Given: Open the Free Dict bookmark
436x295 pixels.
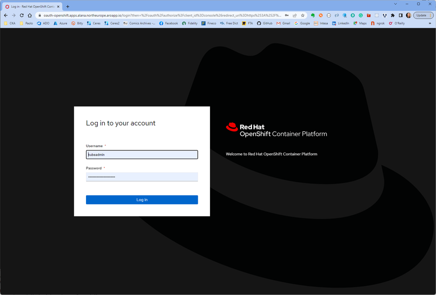Looking at the screenshot, I should [229, 23].
